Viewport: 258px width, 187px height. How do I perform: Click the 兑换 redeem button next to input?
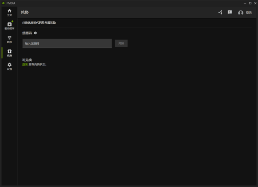(121, 43)
